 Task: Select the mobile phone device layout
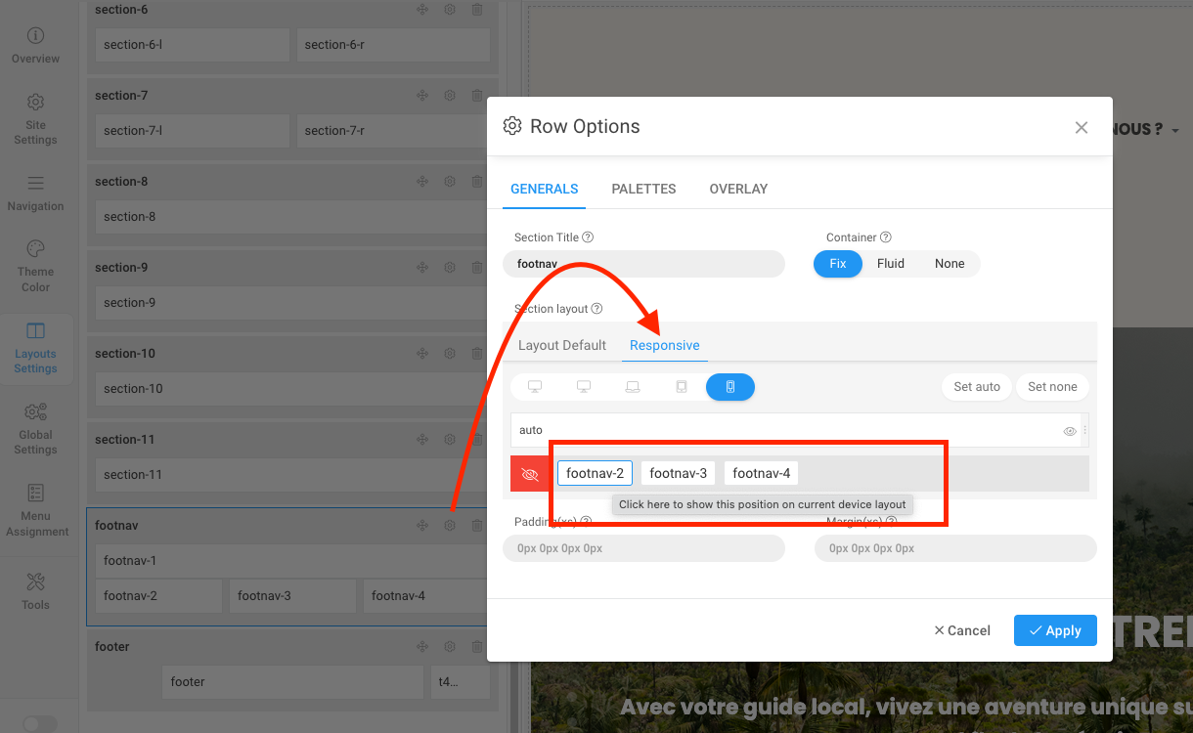tap(730, 387)
